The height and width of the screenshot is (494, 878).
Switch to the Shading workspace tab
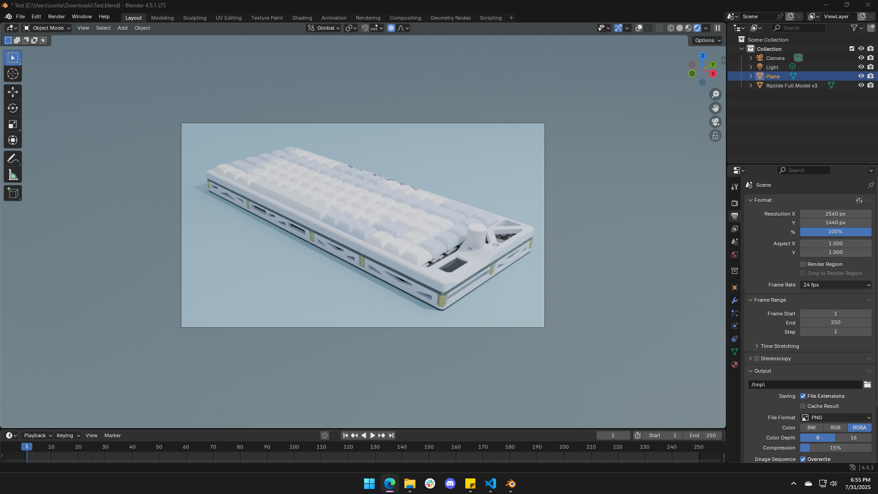point(302,17)
